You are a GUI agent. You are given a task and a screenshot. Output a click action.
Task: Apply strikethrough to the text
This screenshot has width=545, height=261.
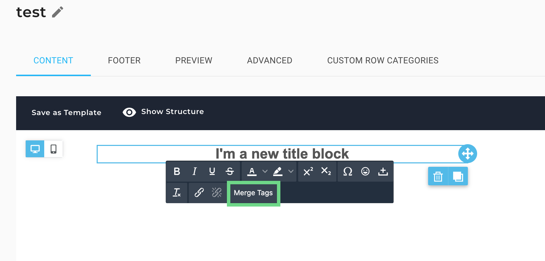[x=230, y=171]
